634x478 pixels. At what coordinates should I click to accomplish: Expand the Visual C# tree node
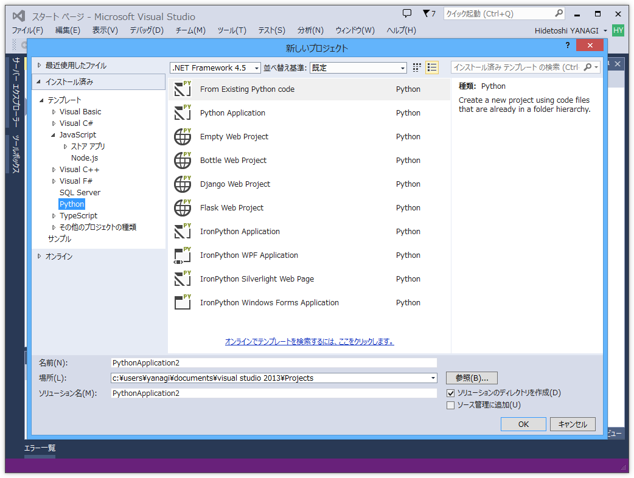click(x=54, y=123)
